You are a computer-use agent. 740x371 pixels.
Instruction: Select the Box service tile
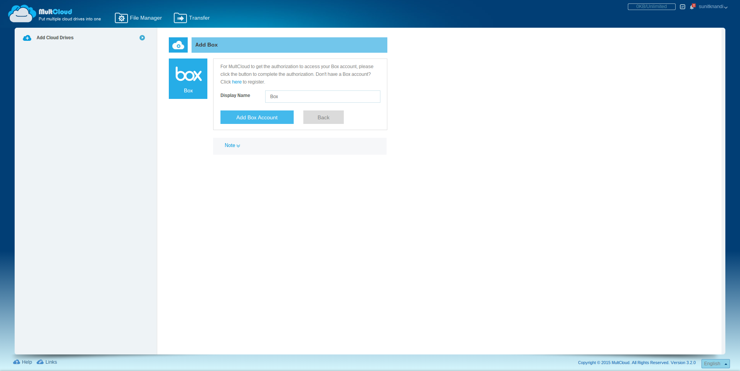tap(188, 79)
